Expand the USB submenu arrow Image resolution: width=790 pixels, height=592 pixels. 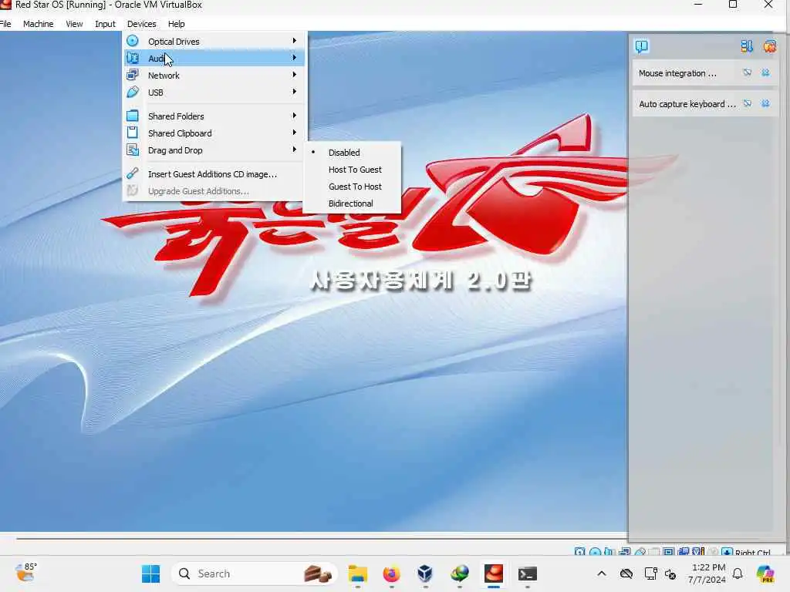294,92
